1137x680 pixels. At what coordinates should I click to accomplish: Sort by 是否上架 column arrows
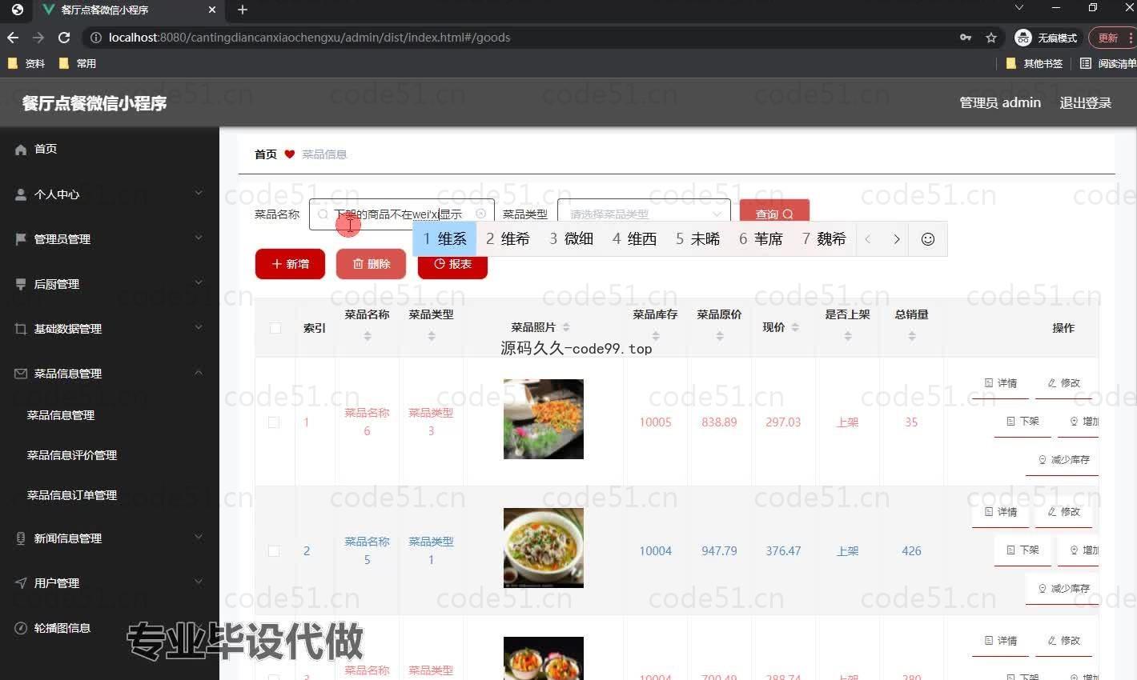[x=848, y=336]
